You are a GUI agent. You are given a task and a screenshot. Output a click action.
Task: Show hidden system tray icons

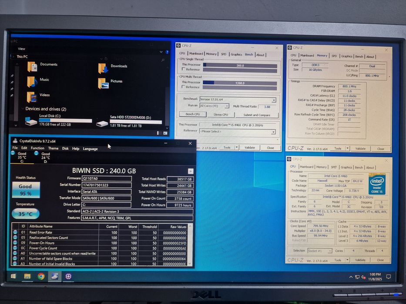click(x=351, y=277)
